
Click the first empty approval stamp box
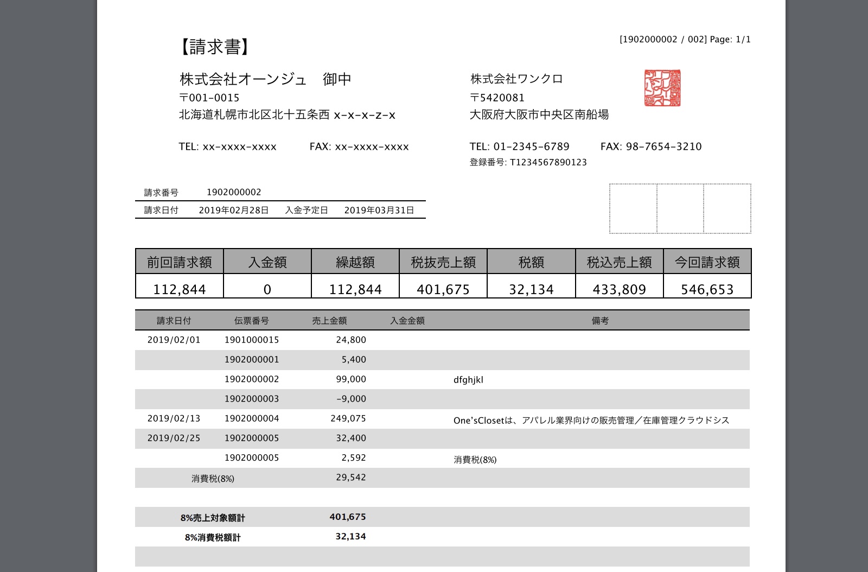click(633, 208)
